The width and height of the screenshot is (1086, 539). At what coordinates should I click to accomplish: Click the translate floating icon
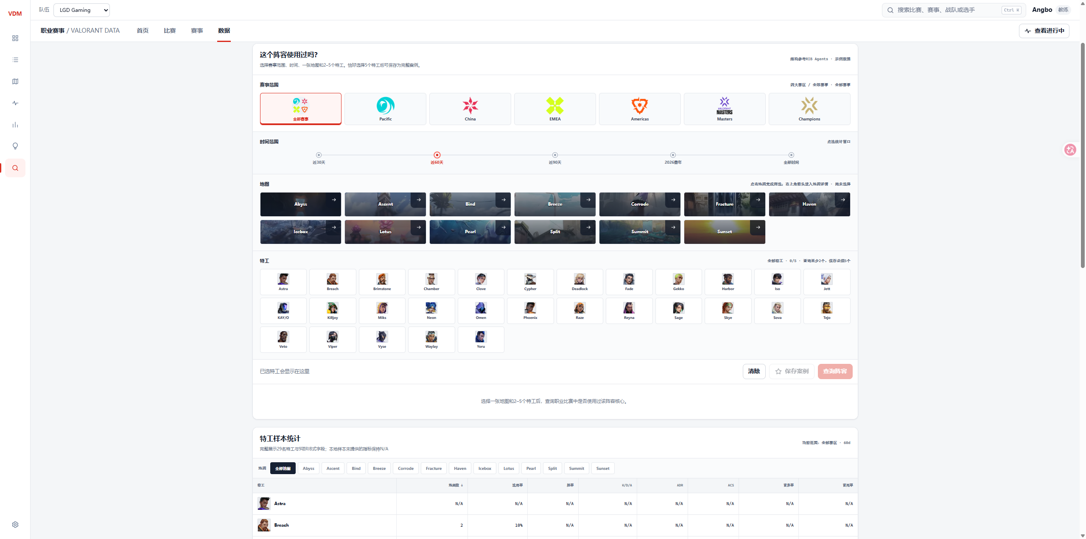click(x=1070, y=150)
